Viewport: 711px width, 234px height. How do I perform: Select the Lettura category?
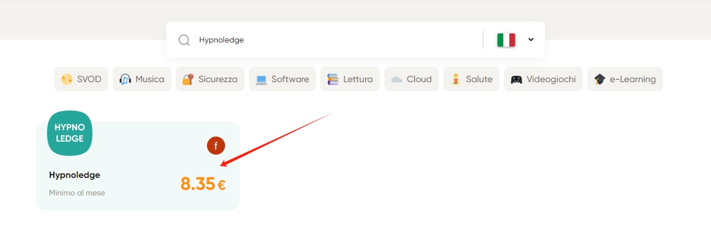(350, 79)
